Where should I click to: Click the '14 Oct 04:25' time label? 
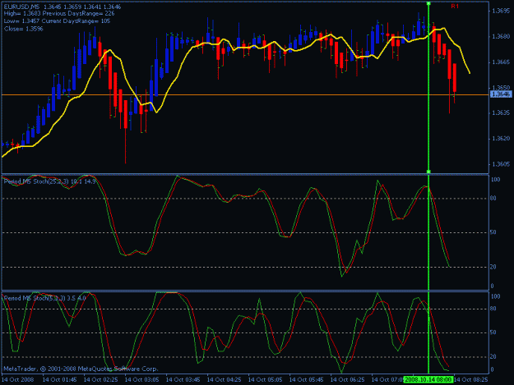pos(225,380)
